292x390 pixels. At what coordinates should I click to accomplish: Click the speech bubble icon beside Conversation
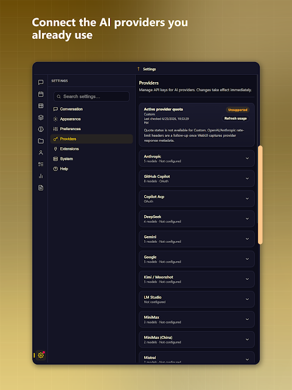coord(55,109)
